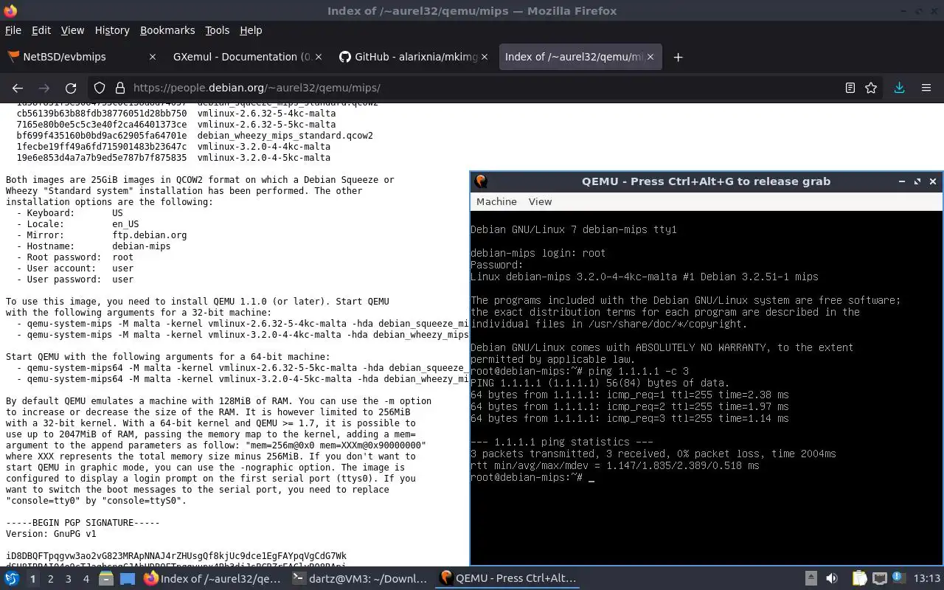Click the vmlinux-2.6.32-5-4kc-malta checksum line
The height and width of the screenshot is (590, 944).
tap(176, 114)
